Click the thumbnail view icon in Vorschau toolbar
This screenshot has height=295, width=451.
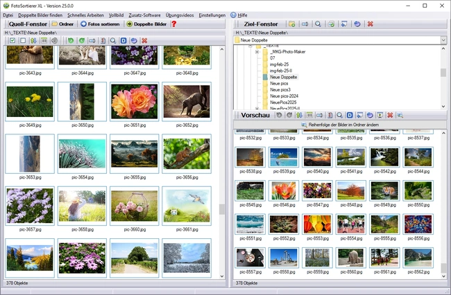pos(309,115)
